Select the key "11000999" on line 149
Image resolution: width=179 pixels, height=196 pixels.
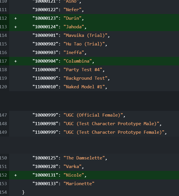[x=45, y=132]
